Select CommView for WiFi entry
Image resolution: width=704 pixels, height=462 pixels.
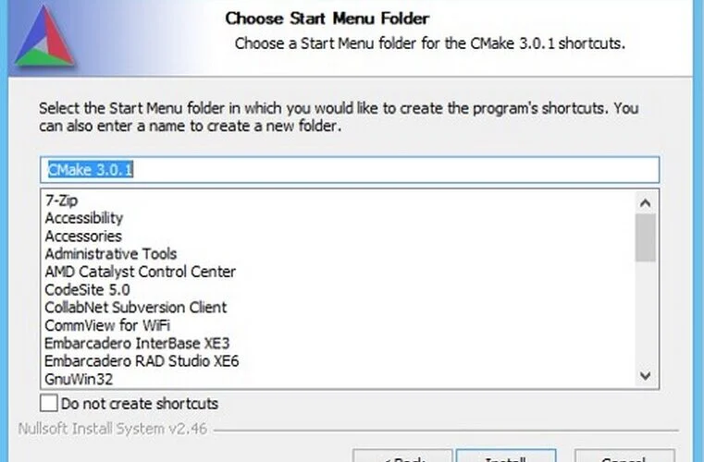[x=107, y=325]
